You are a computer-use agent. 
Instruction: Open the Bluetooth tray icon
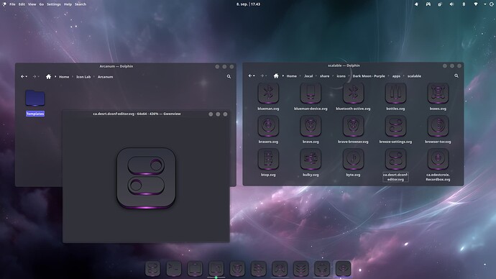pyautogui.click(x=464, y=4)
